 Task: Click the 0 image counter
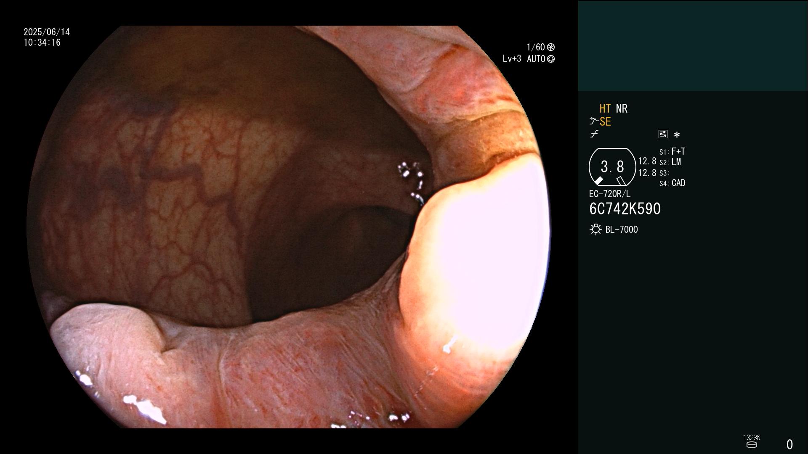coord(789,444)
